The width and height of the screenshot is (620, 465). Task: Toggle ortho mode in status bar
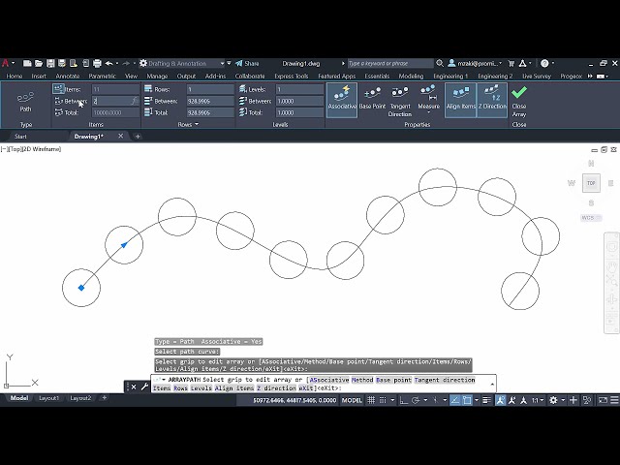[x=404, y=400]
